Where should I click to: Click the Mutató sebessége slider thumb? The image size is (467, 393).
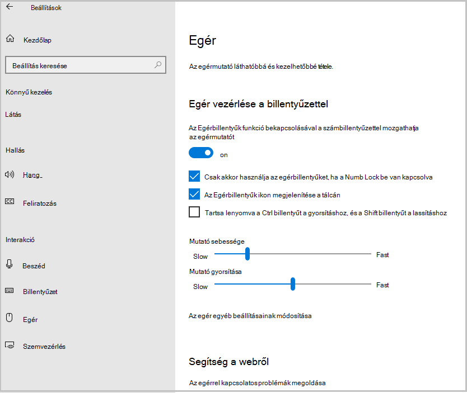[x=247, y=254]
